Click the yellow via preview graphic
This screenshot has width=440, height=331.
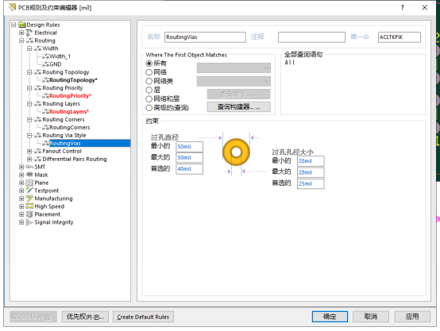236,152
